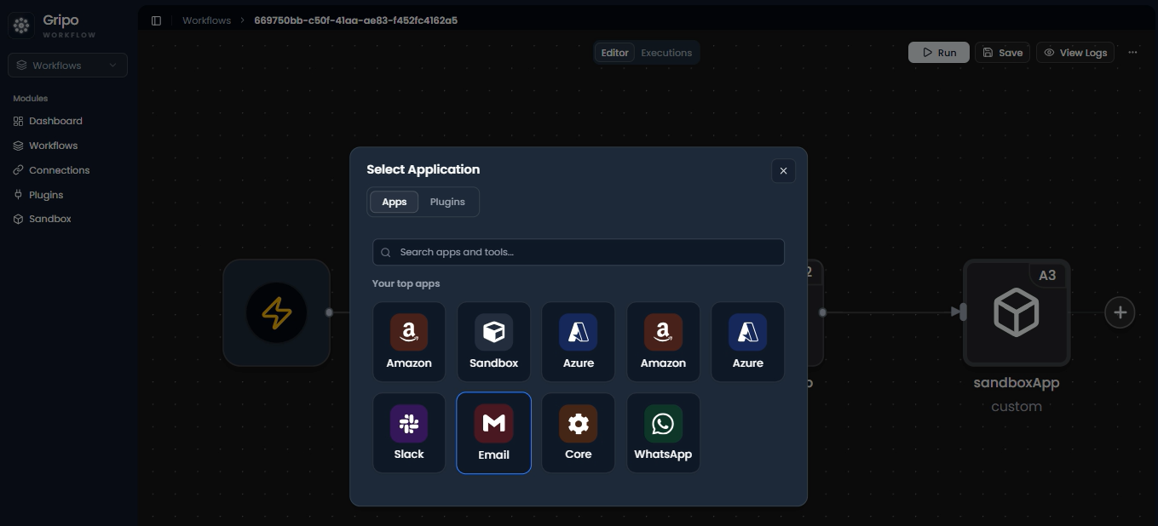Click the lightning bolt trigger node
Viewport: 1158px width, 526px height.
point(276,312)
